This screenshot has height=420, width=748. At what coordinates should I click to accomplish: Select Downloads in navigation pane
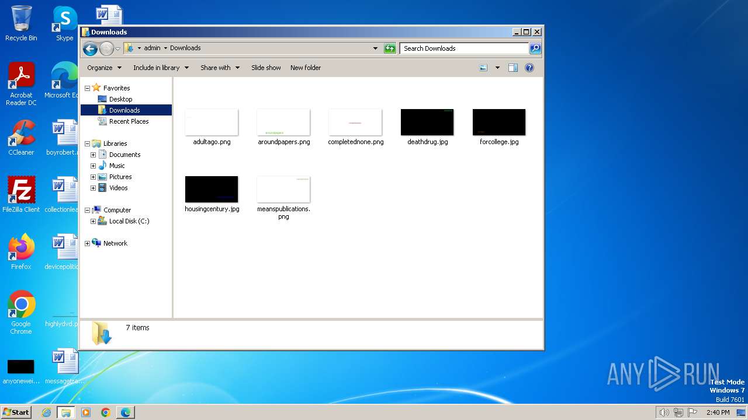coord(124,110)
